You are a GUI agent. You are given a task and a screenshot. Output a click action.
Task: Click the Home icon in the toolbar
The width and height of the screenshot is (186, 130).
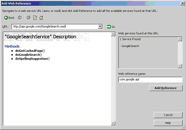[x=41, y=18]
